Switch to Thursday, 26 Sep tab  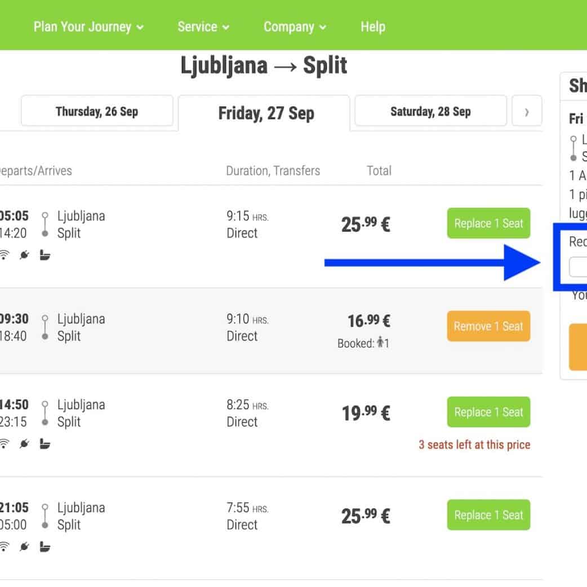tap(97, 111)
